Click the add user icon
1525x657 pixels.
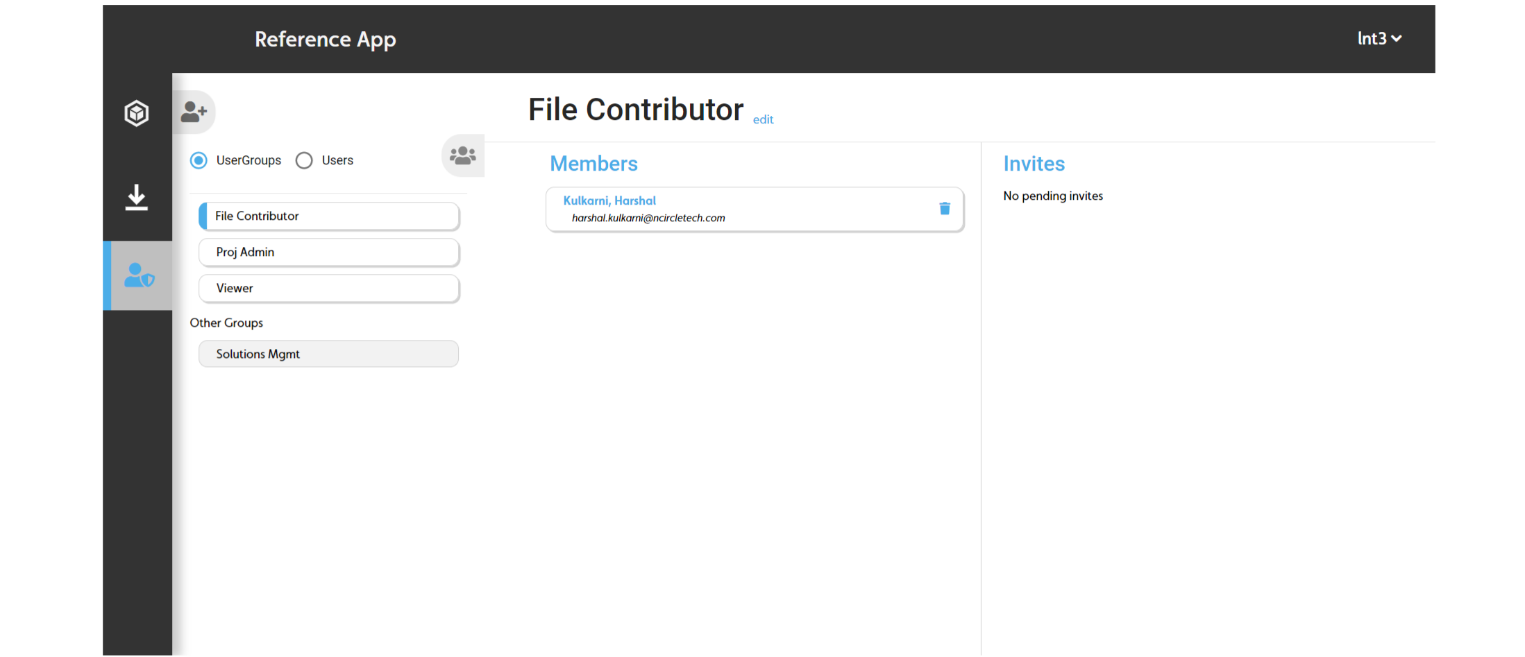[194, 111]
